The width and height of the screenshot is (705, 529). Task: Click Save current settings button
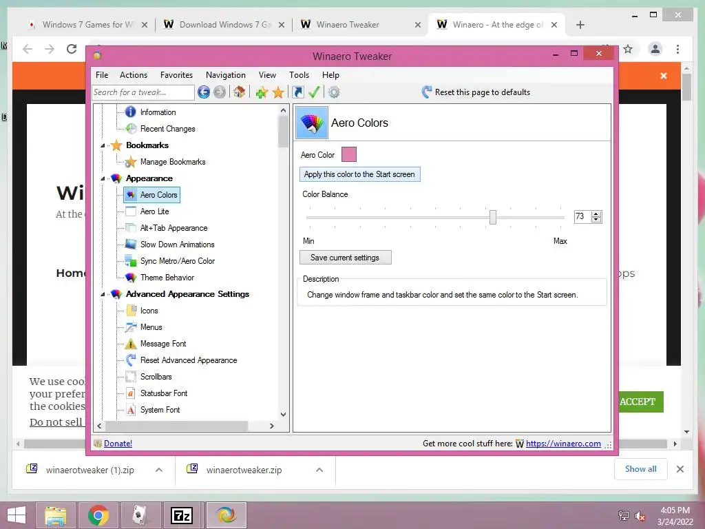(346, 258)
